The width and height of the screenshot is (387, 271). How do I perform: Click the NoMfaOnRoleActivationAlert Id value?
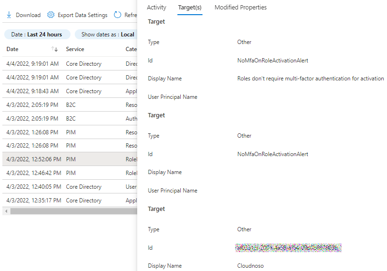(x=273, y=61)
